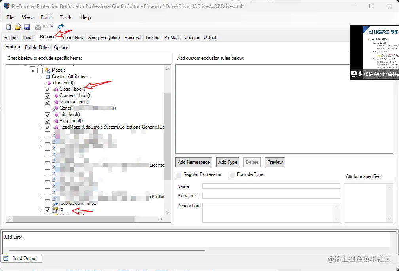Open the Options sub-tab

tap(61, 47)
